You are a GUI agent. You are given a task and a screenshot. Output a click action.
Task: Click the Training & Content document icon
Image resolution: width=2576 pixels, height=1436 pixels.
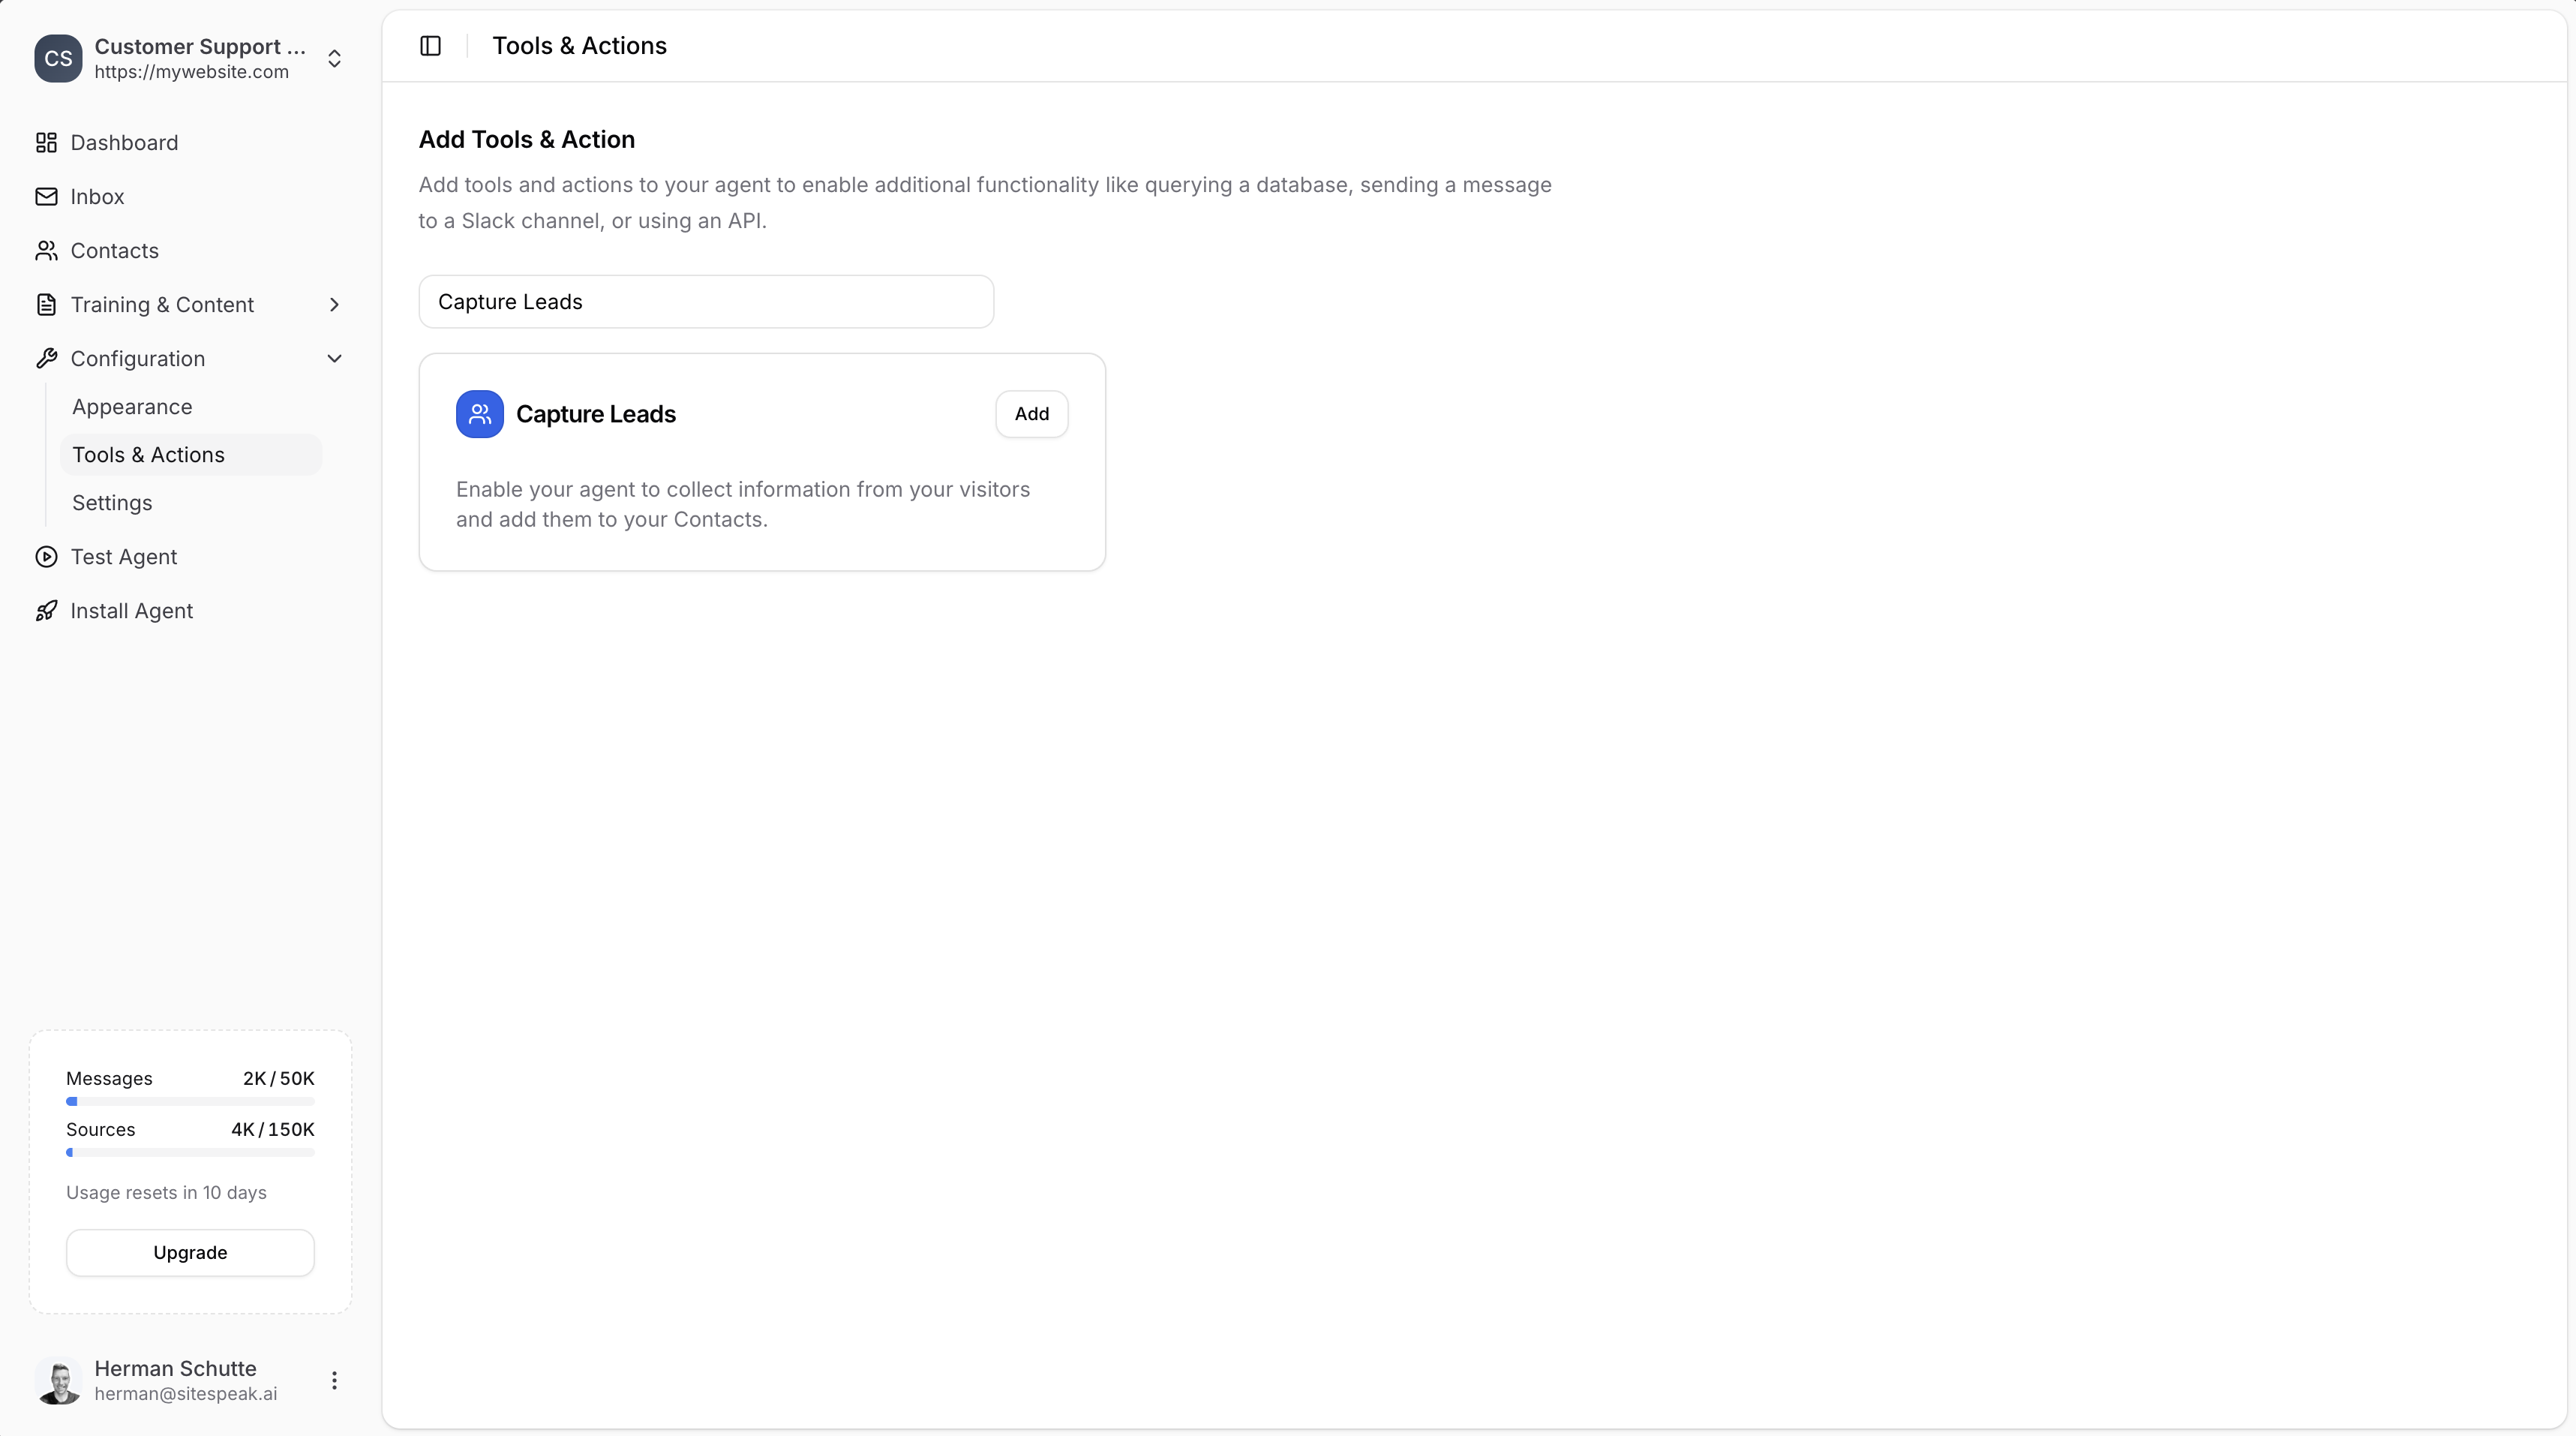click(x=46, y=305)
